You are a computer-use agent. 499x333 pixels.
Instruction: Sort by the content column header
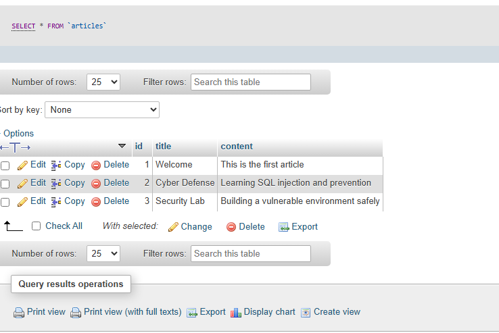237,147
